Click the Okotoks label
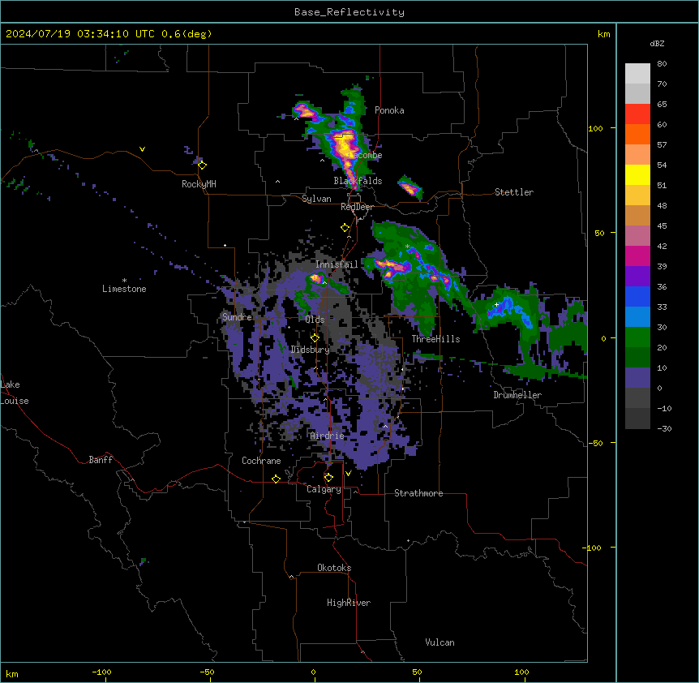Image resolution: width=699 pixels, height=683 pixels. 334,568
